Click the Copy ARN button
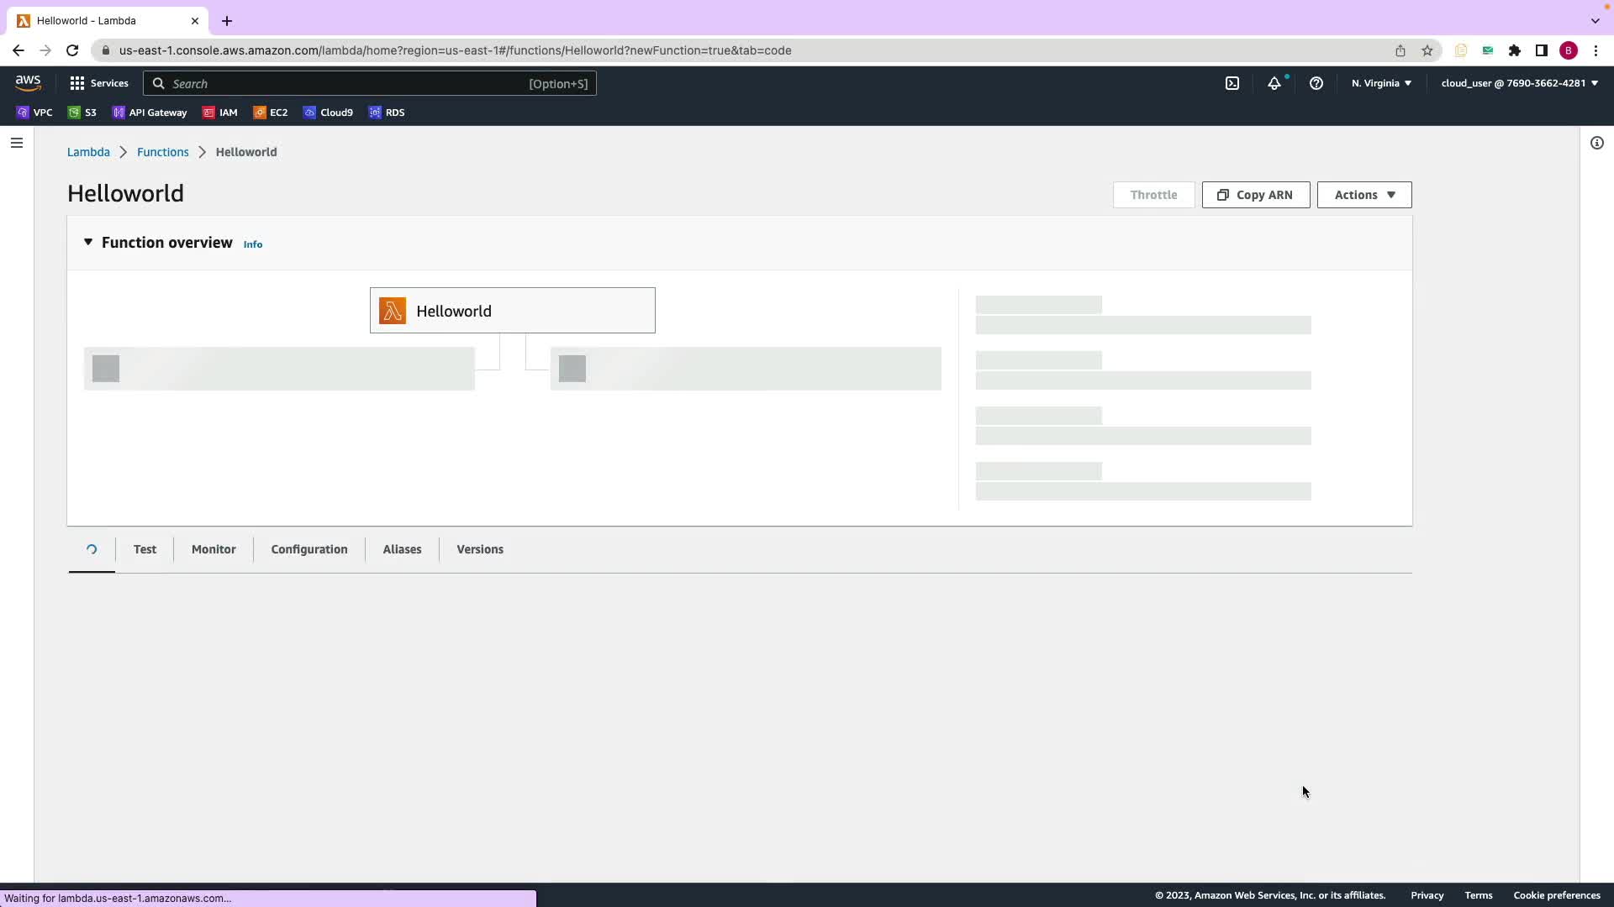Screen dimensions: 1614x907 pyautogui.click(x=1255, y=195)
